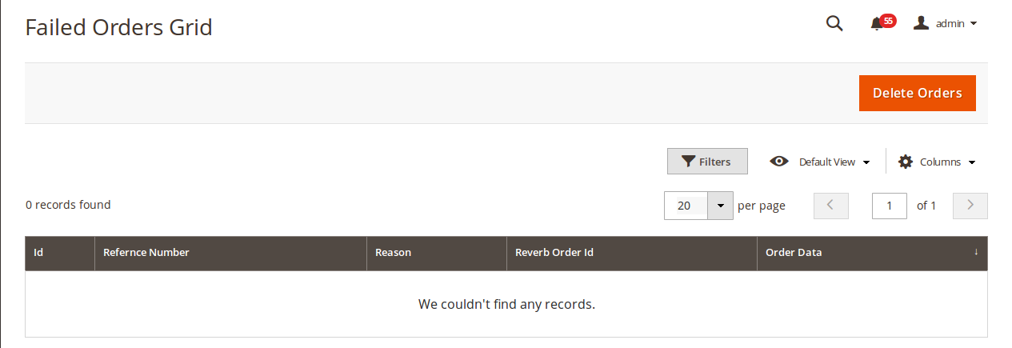Open the per page size dropdown arrow
The width and height of the screenshot is (1012, 348).
720,206
